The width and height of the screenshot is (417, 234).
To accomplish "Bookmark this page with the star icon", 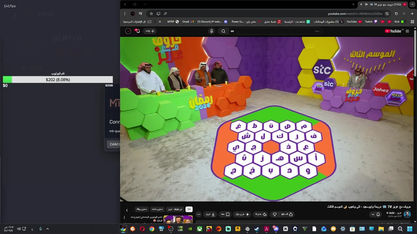I will [x=151, y=14].
